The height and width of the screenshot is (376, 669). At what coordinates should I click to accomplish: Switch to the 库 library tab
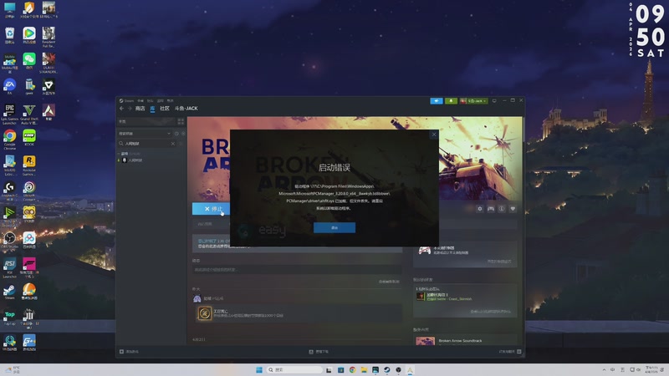coord(152,109)
